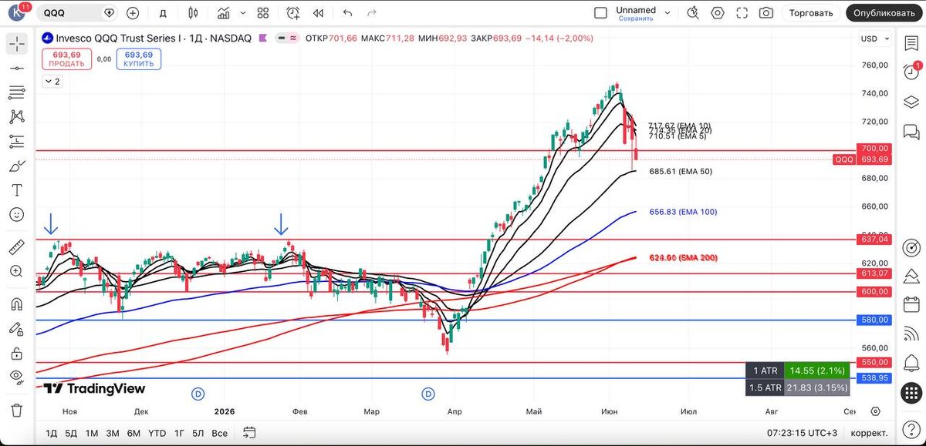Click the replay rewind icon

318,13
